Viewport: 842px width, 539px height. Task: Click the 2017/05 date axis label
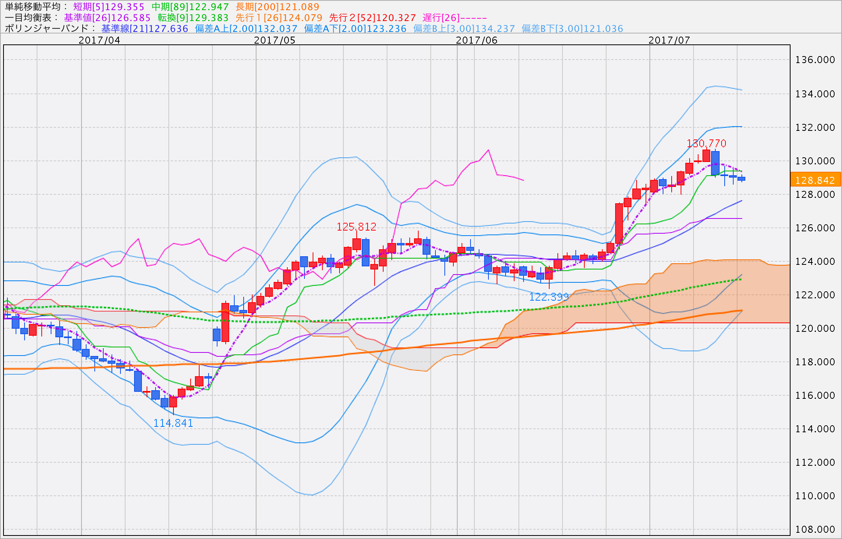point(275,40)
